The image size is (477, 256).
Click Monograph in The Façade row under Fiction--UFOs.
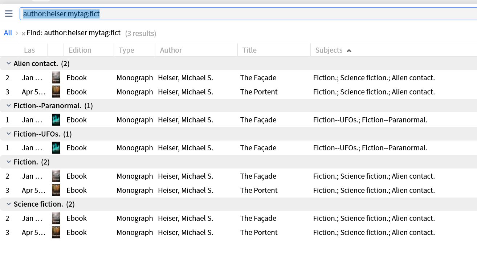135,148
